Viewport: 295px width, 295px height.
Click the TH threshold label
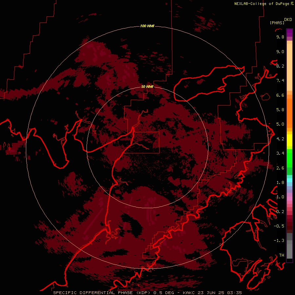[x=282, y=255]
